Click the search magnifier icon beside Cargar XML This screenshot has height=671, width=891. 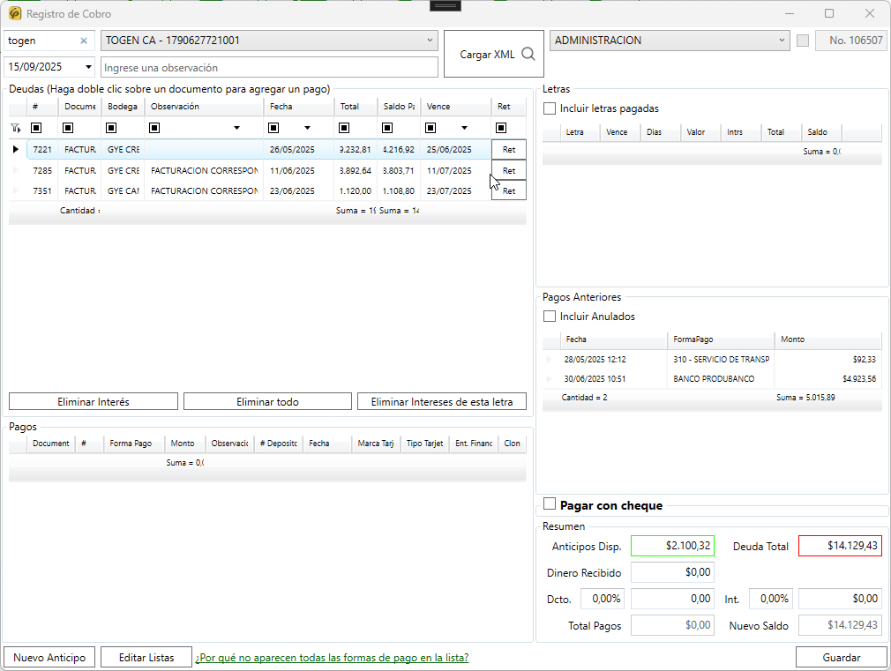[528, 54]
